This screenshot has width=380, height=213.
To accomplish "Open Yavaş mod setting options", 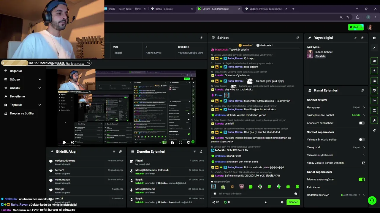I will pos(336,147).
